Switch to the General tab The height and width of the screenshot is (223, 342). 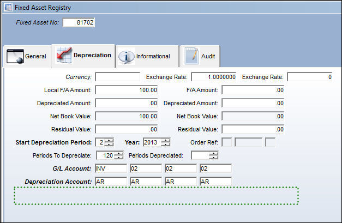27,57
